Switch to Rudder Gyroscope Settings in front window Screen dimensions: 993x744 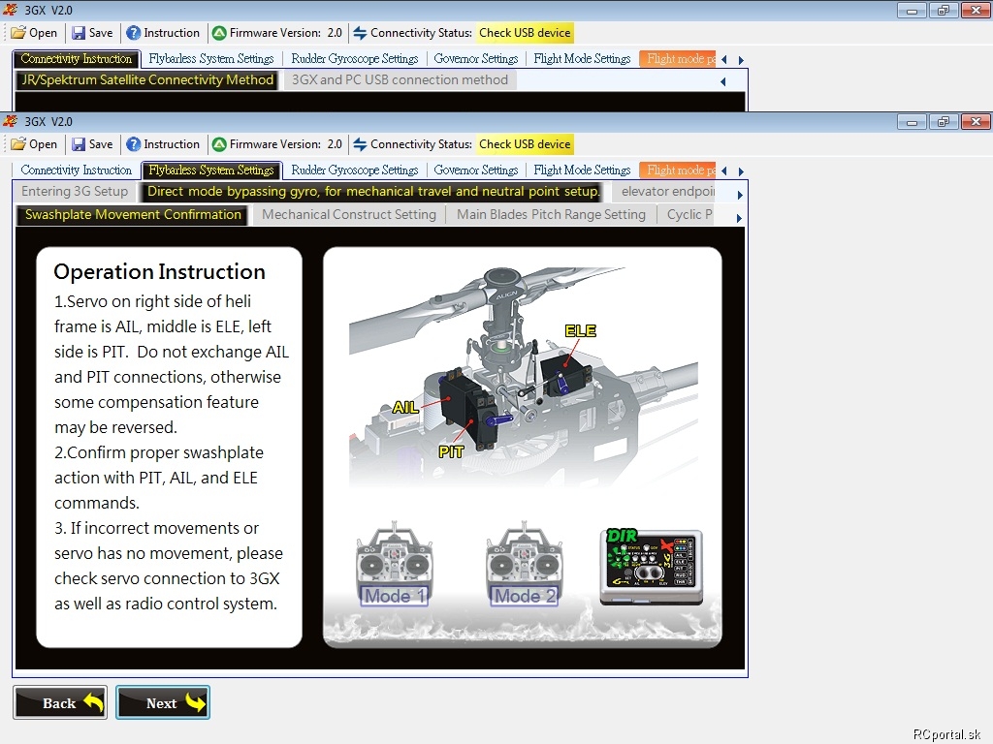pos(355,170)
